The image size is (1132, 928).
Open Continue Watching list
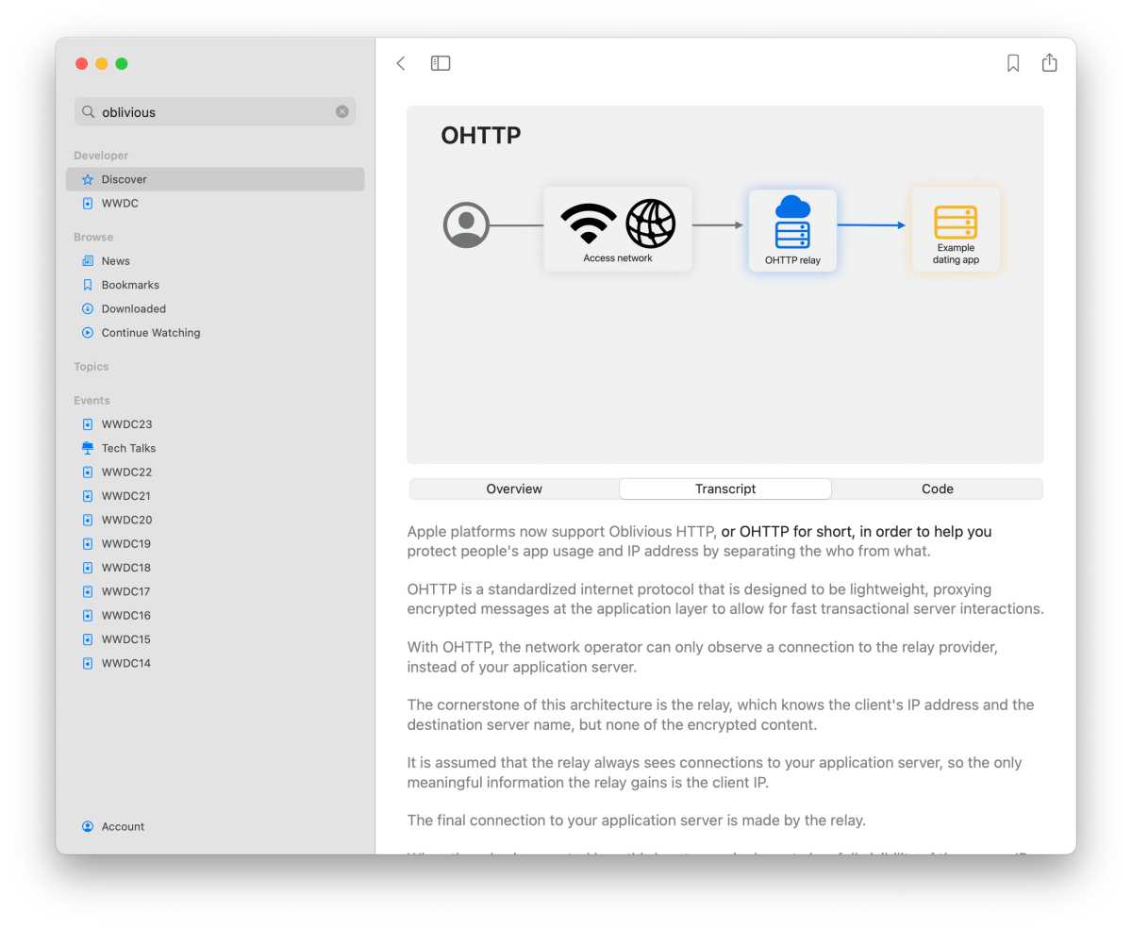click(150, 333)
